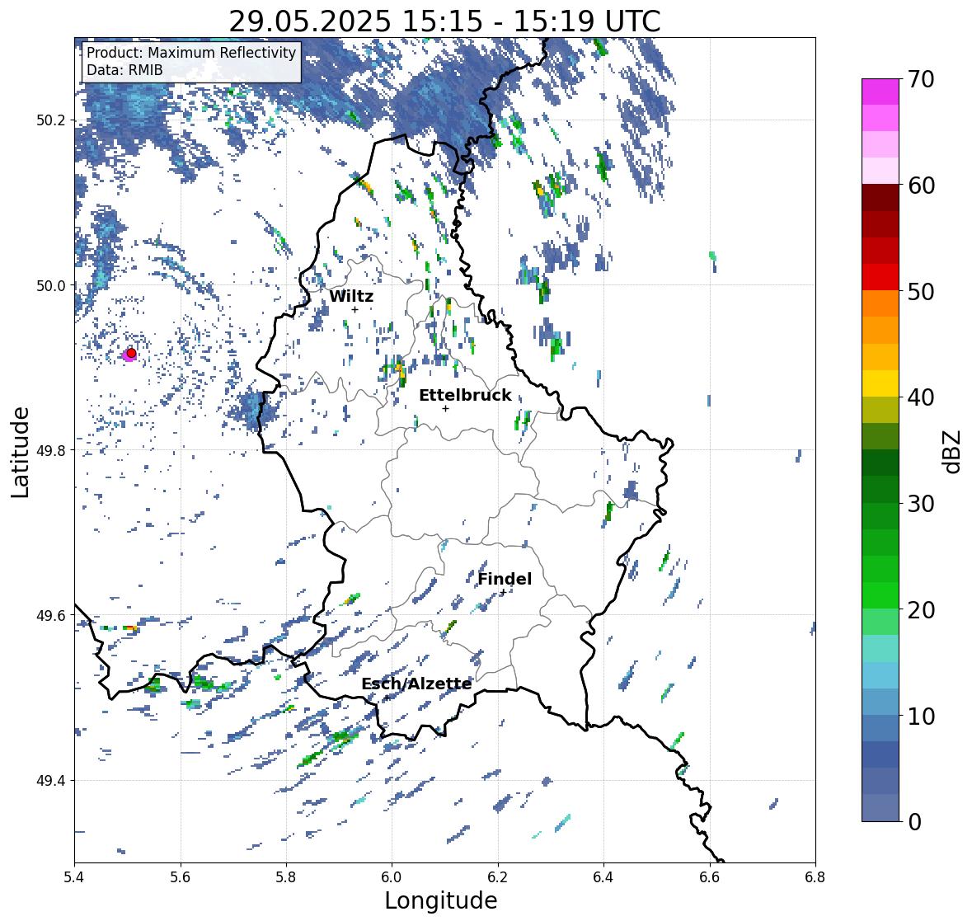Viewport: 972px width, 921px height.
Task: Click the Latitude axis label
Action: point(20,452)
